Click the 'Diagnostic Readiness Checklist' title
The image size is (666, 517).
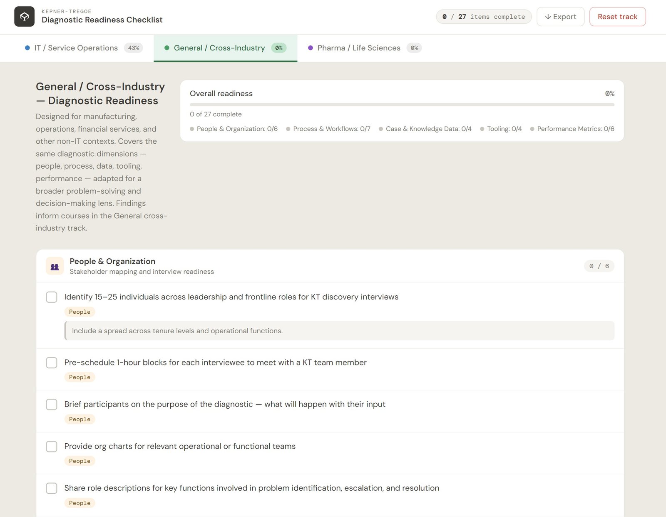pyautogui.click(x=102, y=20)
